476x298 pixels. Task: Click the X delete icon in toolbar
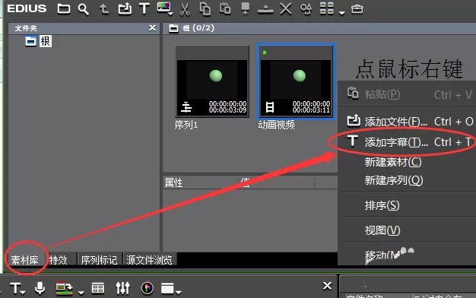click(286, 9)
